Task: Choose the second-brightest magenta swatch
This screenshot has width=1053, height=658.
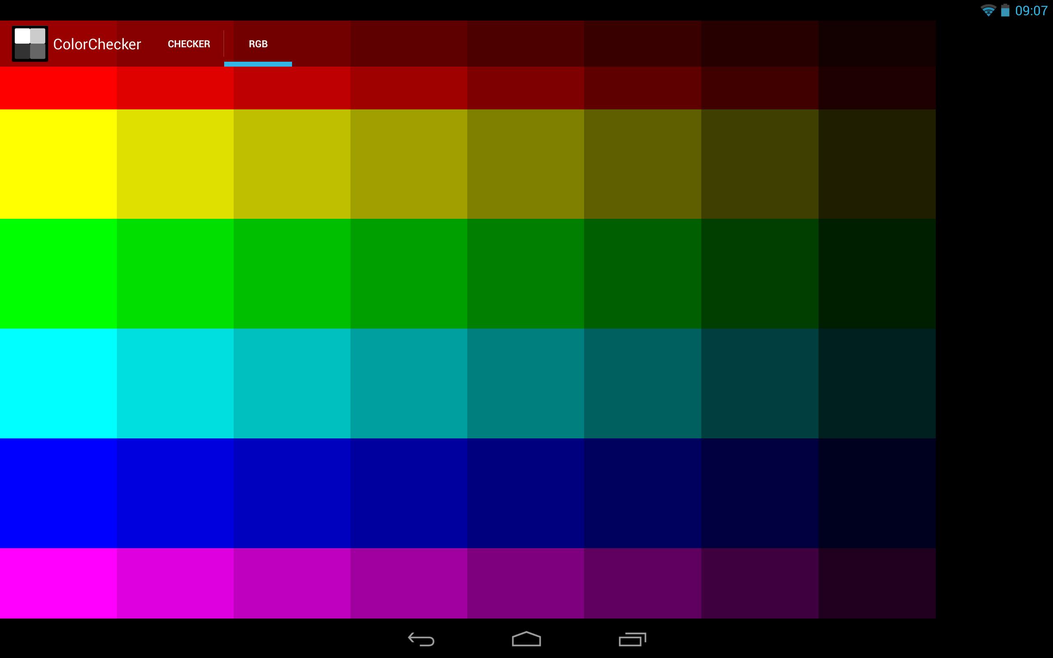Action: (175, 583)
